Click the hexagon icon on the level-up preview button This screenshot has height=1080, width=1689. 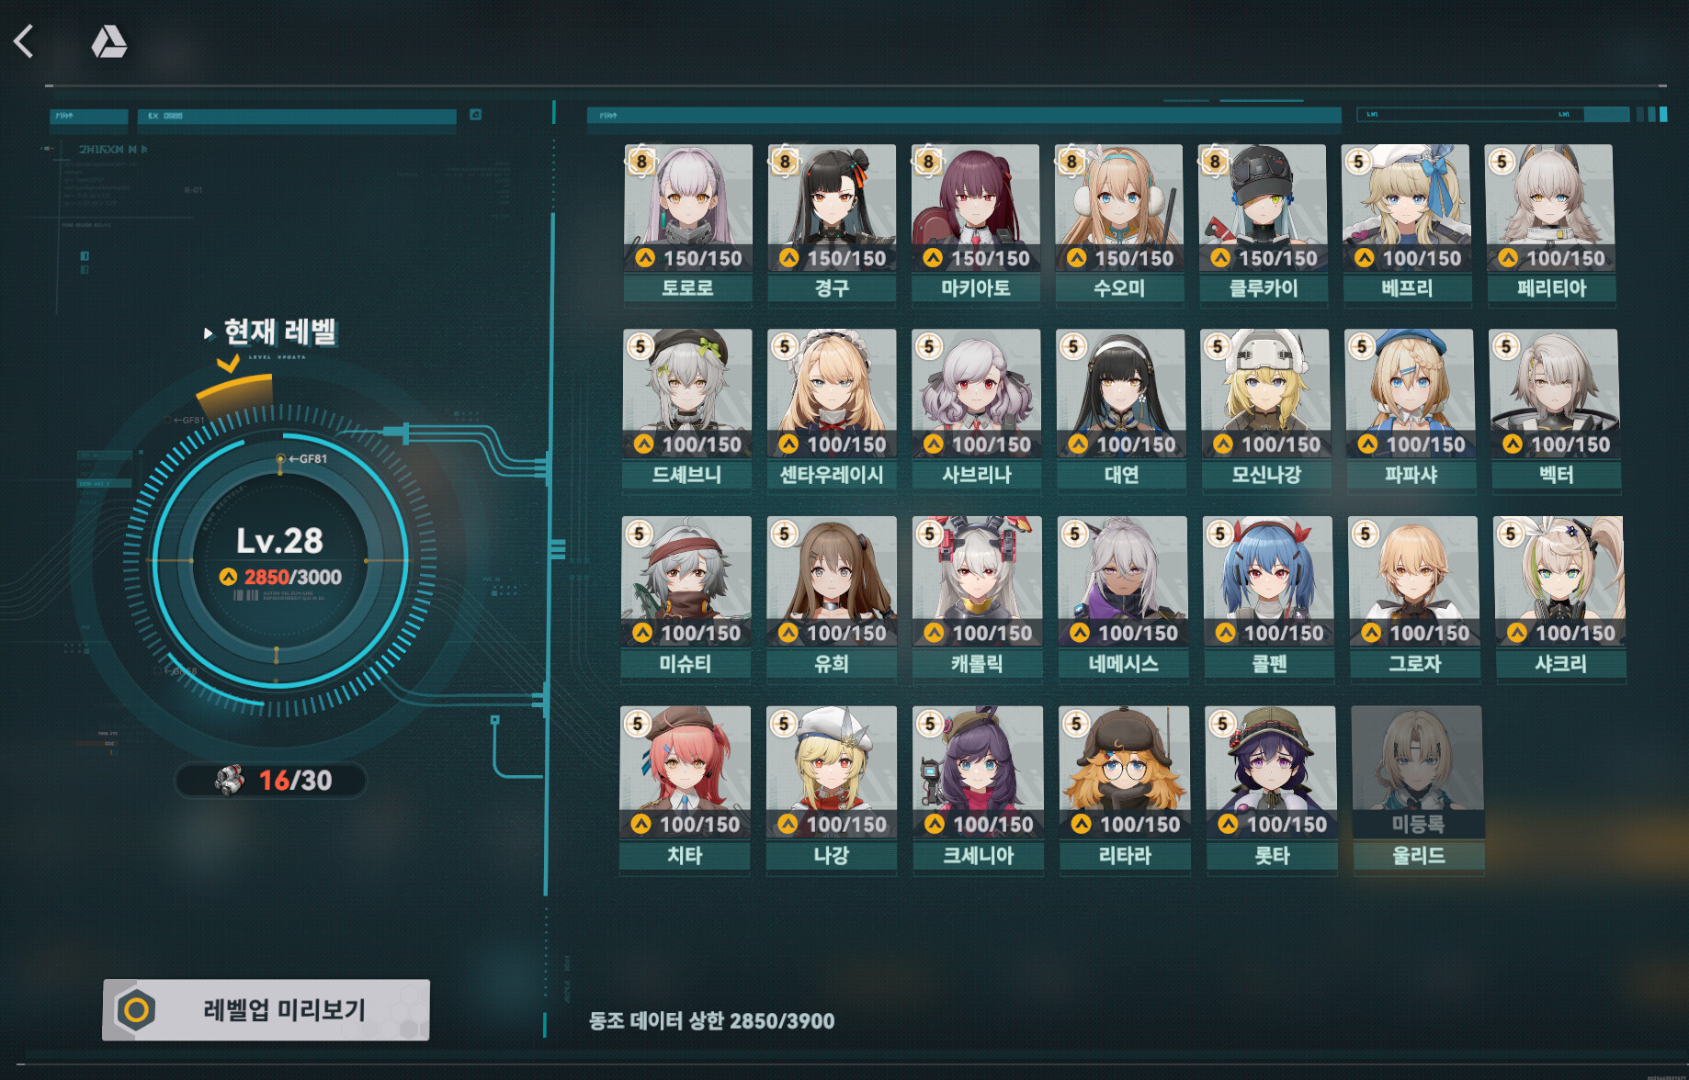point(136,1010)
